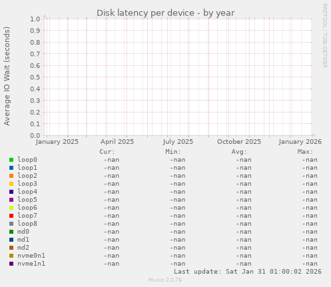Viewport: 331px width, 287px height.
Task: Click the loop1 blue color swatch
Action: pos(11,168)
